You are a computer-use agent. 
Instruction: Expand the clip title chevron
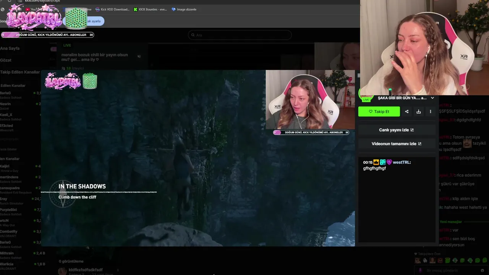tap(432, 98)
